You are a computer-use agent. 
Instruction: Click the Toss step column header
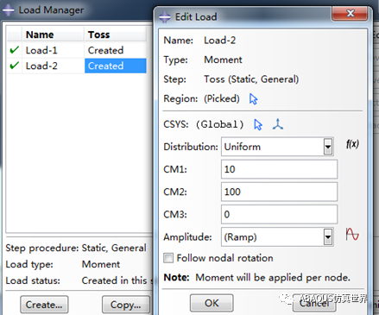coord(116,35)
